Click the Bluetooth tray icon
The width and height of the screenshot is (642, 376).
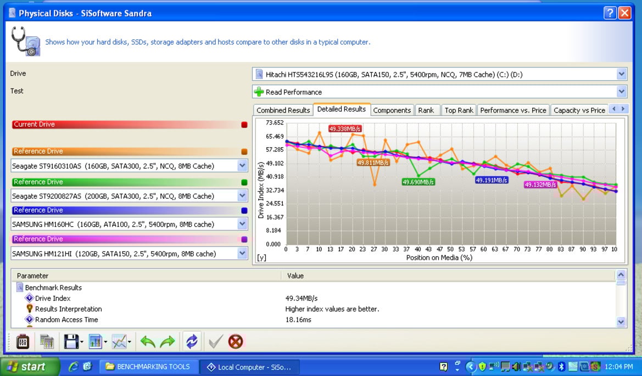pyautogui.click(x=562, y=367)
